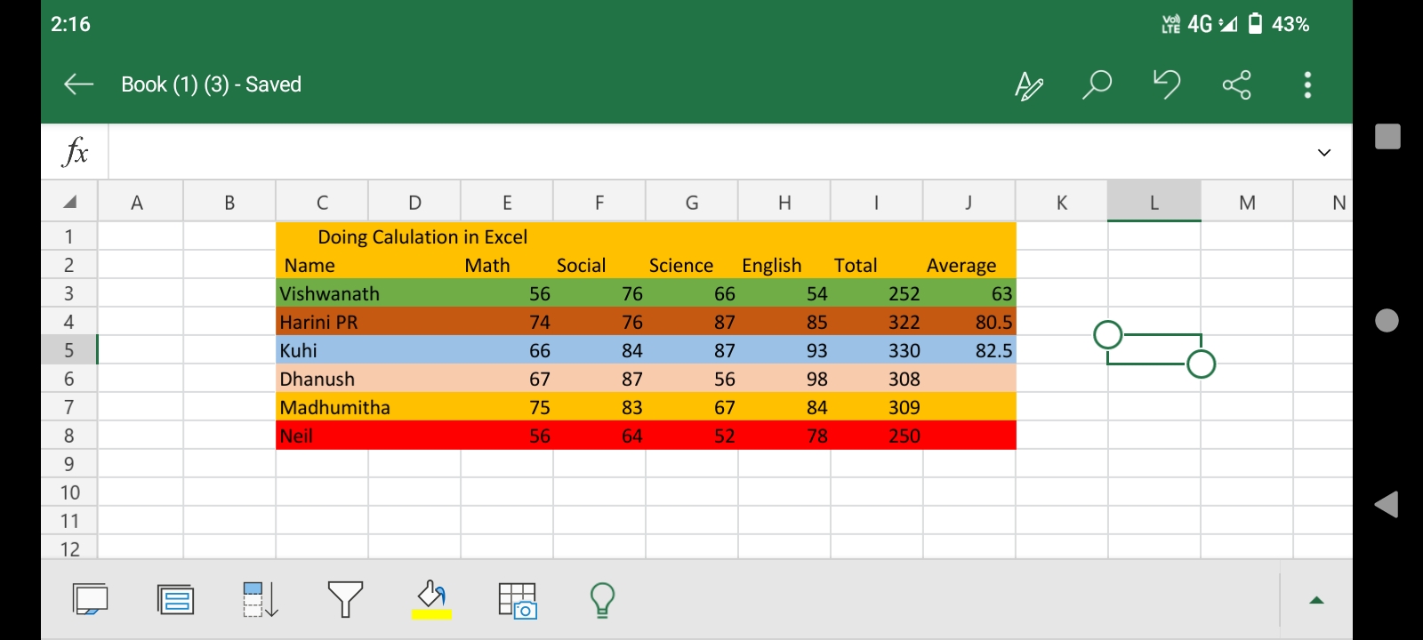The width and height of the screenshot is (1423, 640).
Task: Open the card view icon
Action: (x=175, y=600)
